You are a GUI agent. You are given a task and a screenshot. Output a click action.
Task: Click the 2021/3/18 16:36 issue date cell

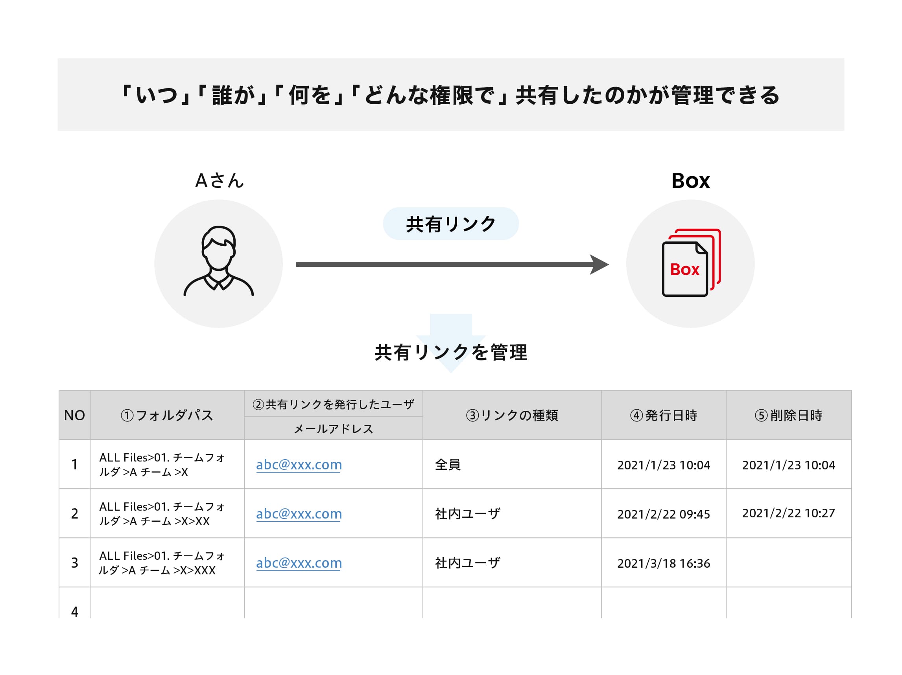664,563
